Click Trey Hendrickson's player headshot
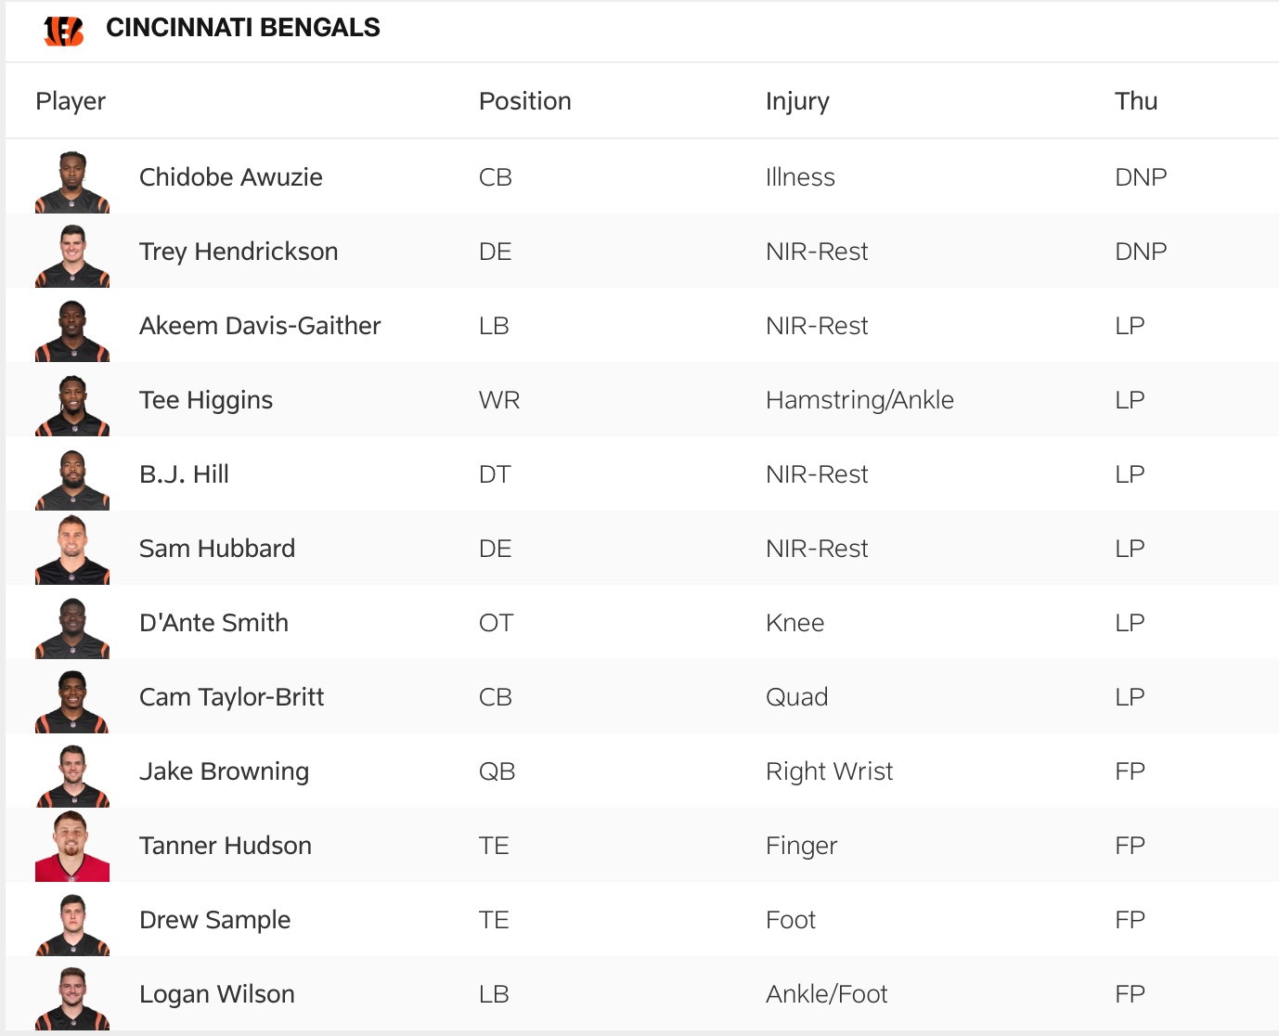This screenshot has height=1036, width=1279. click(x=72, y=256)
